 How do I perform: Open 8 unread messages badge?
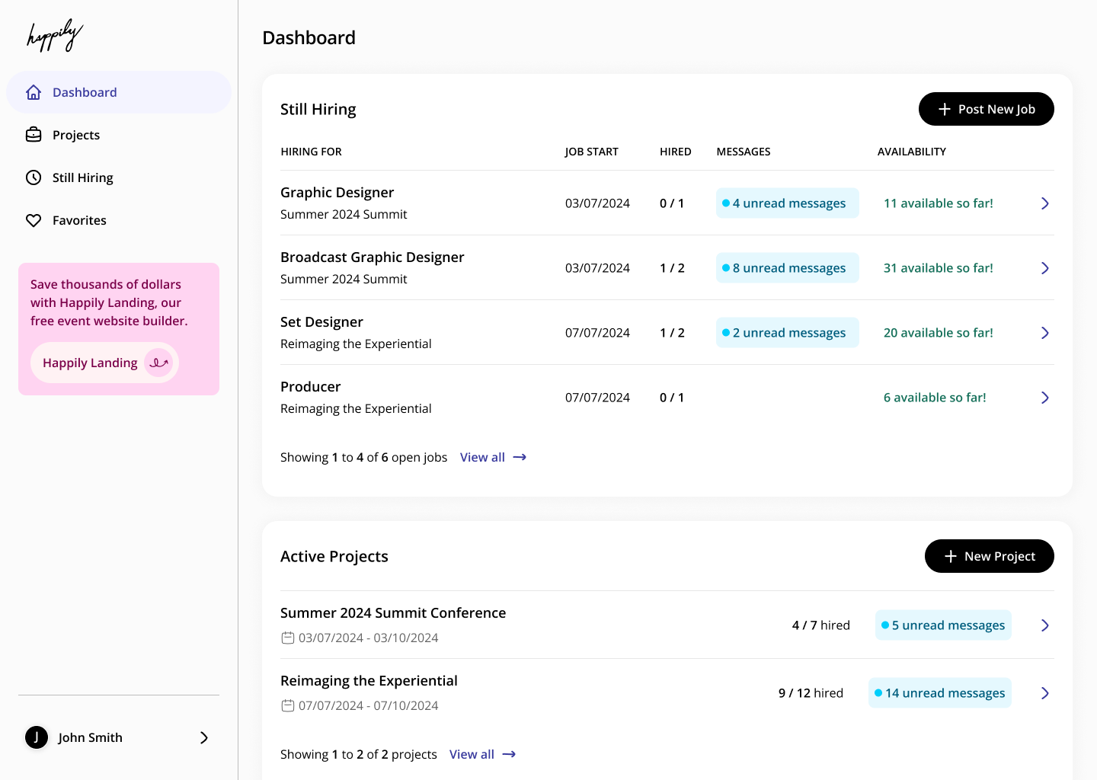pos(787,268)
